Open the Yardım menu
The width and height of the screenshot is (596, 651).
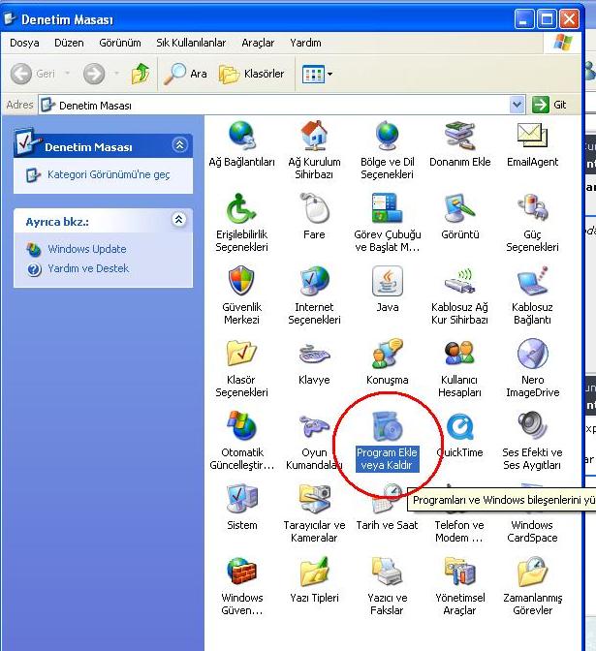305,43
